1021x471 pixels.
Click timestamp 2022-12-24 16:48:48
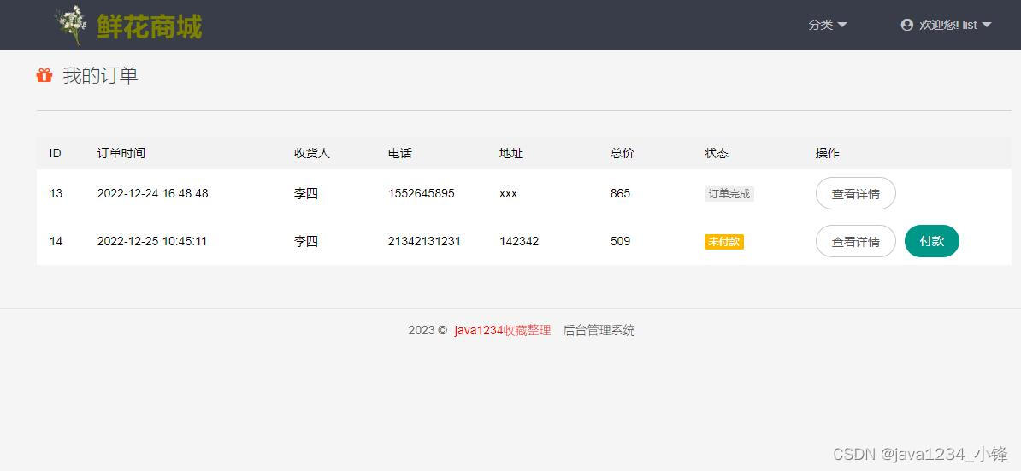(x=152, y=193)
